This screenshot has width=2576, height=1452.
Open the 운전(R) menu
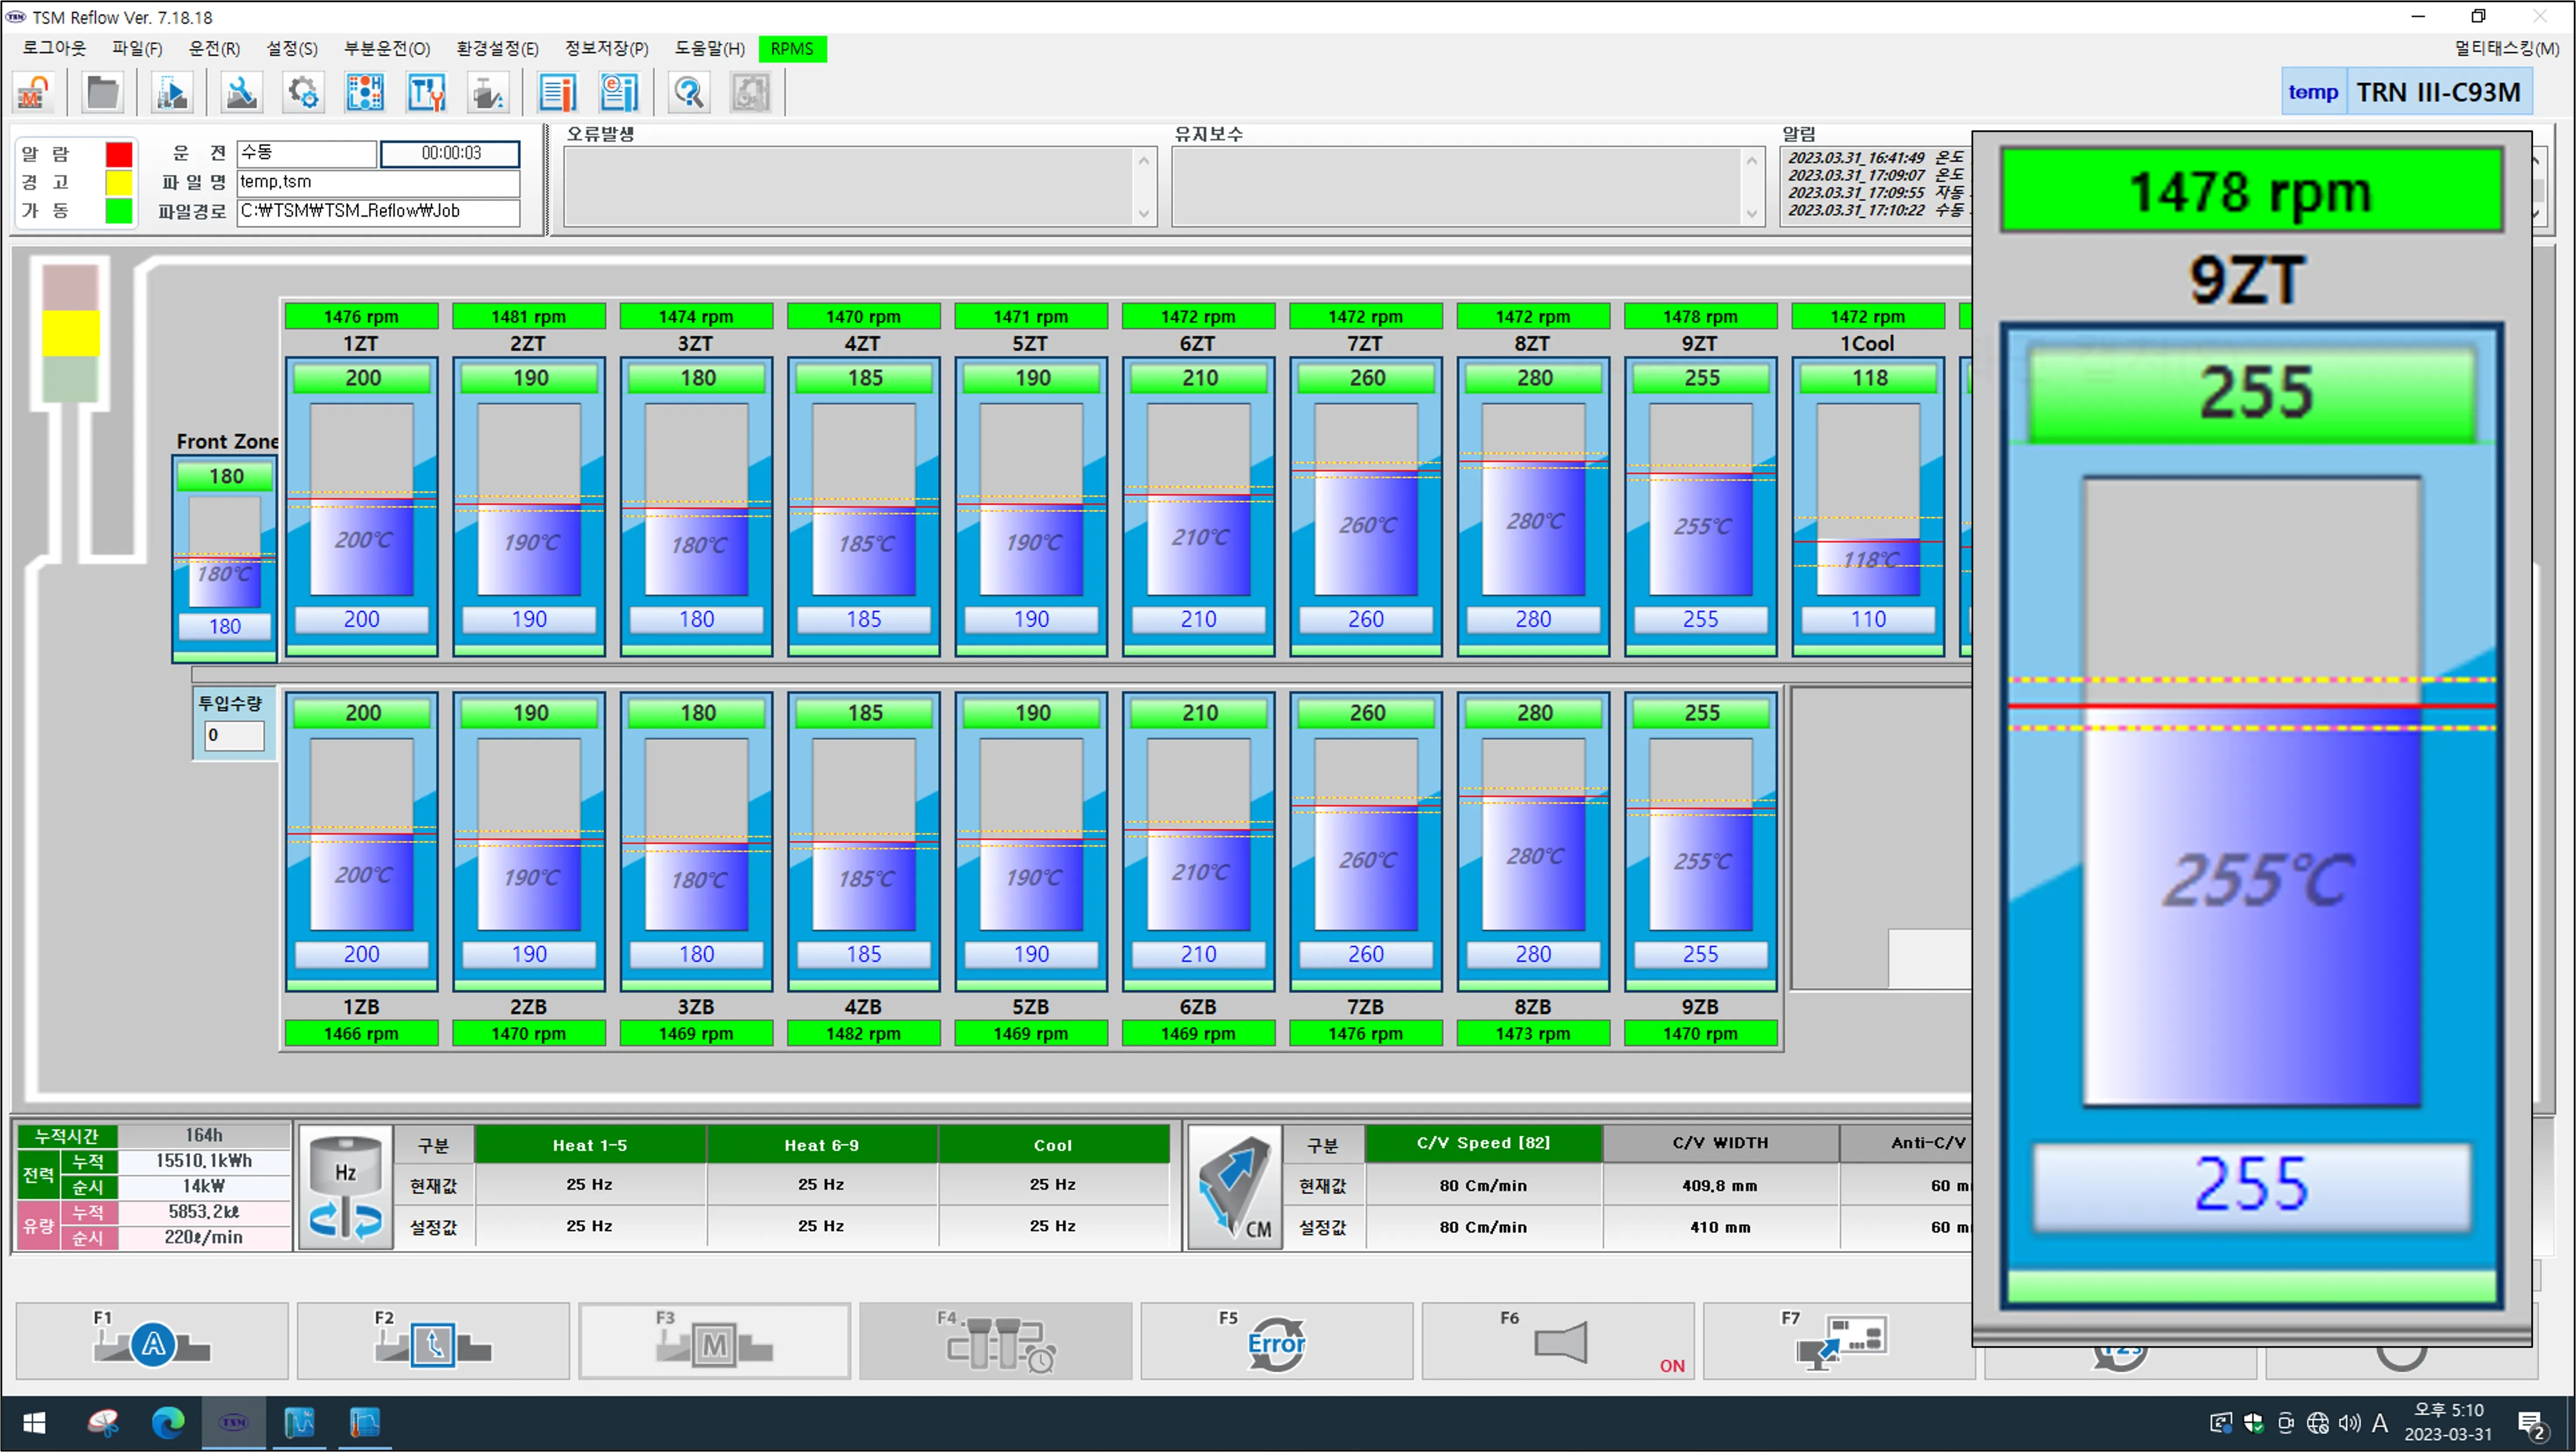pos(214,48)
